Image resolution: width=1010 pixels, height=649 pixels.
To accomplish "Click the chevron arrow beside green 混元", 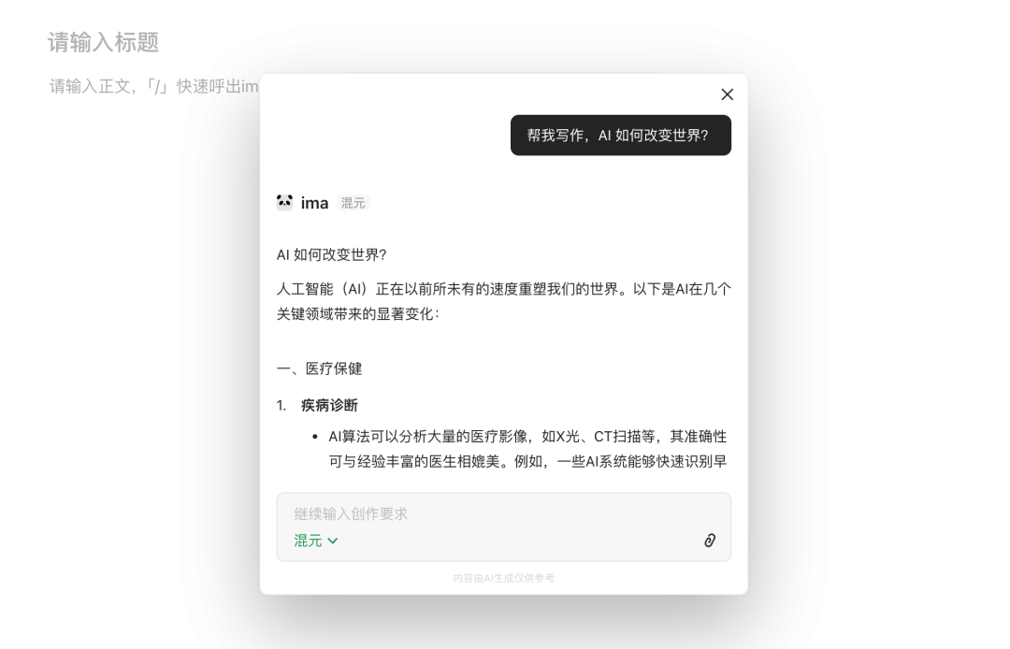I will coord(332,541).
